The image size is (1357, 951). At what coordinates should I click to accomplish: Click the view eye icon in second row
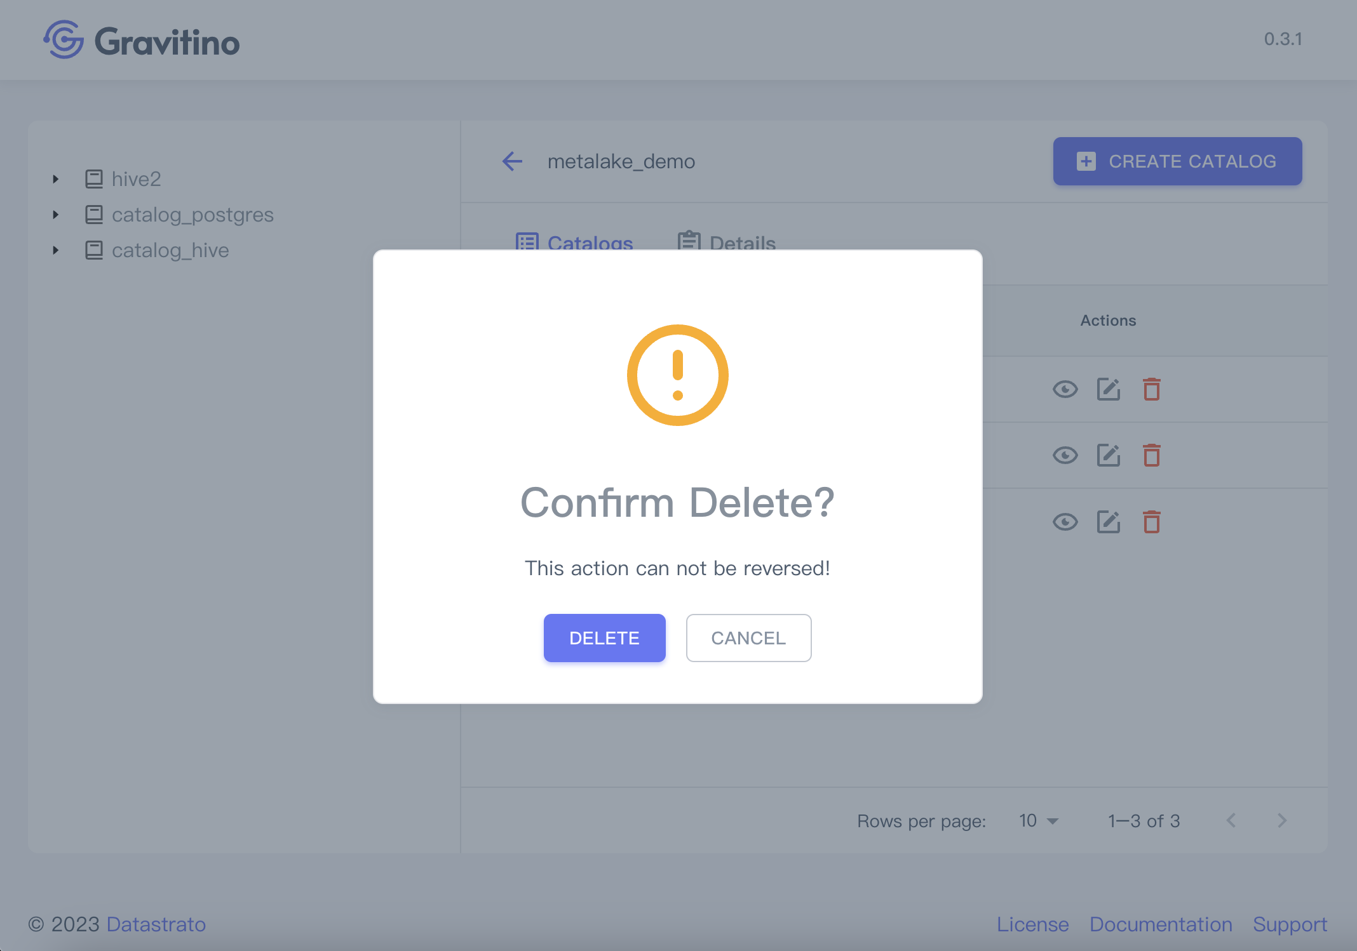[x=1065, y=455]
